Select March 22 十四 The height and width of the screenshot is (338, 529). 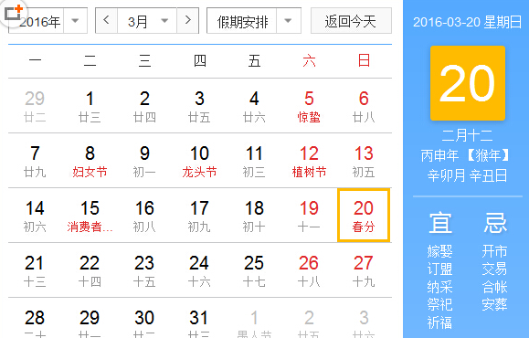click(x=90, y=271)
